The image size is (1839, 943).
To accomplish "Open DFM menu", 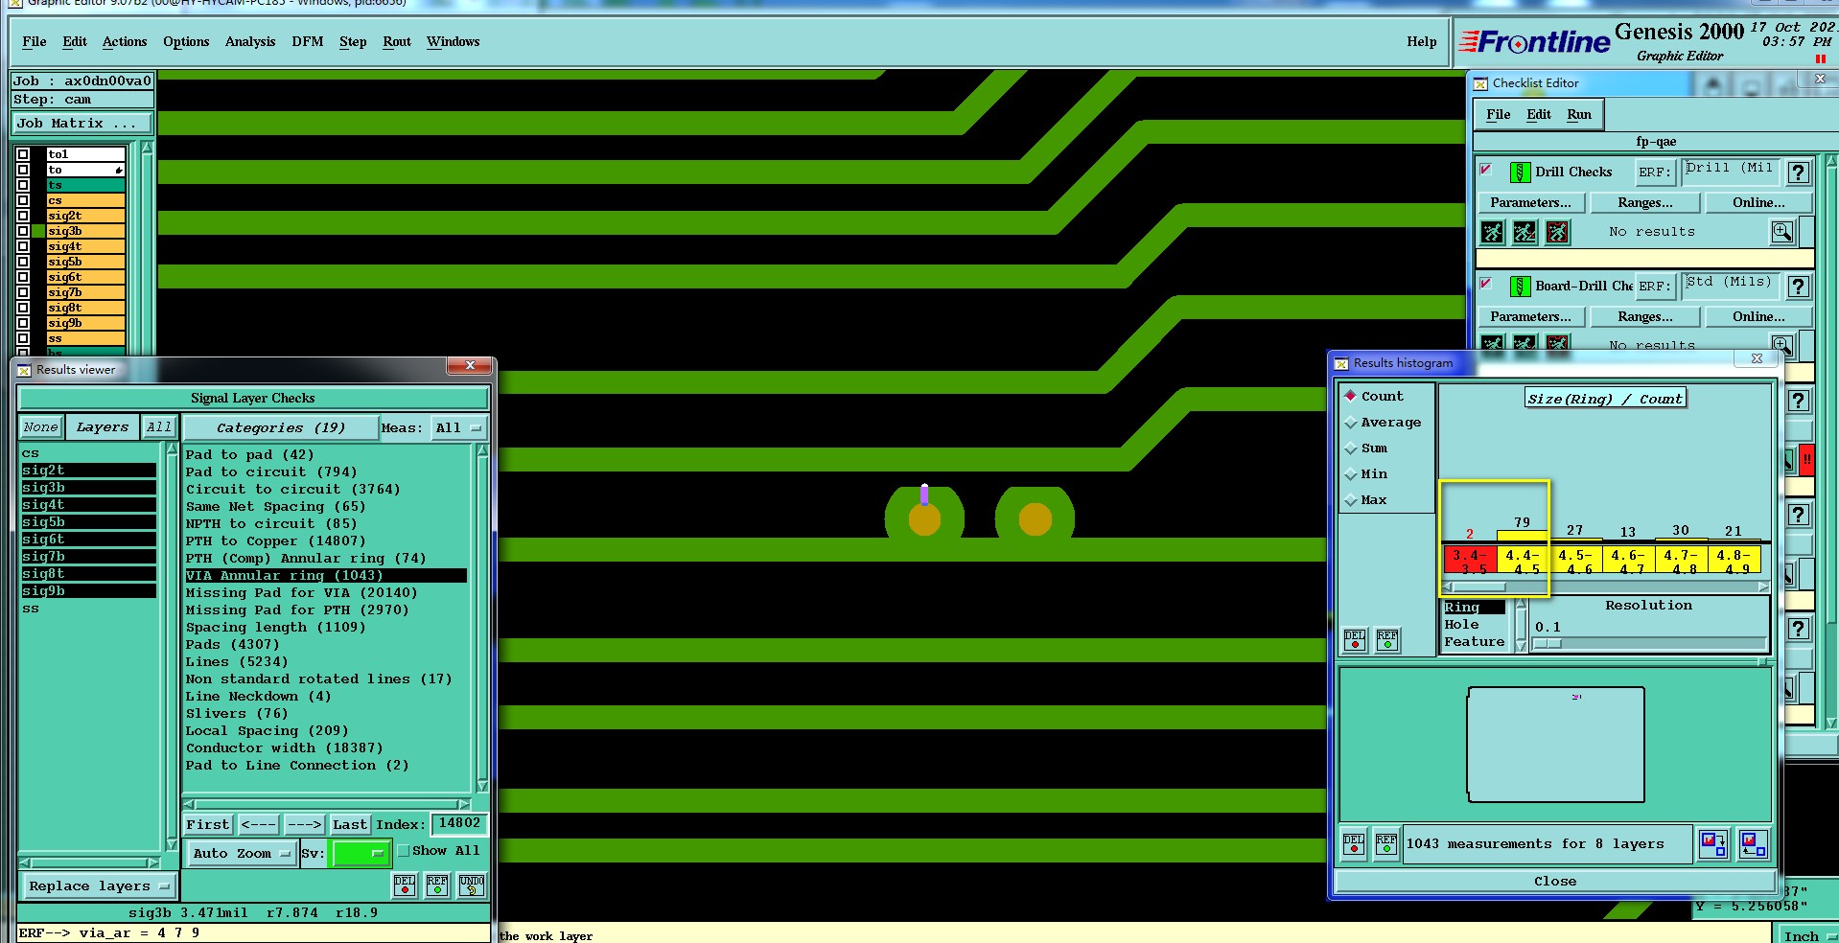I will point(308,41).
